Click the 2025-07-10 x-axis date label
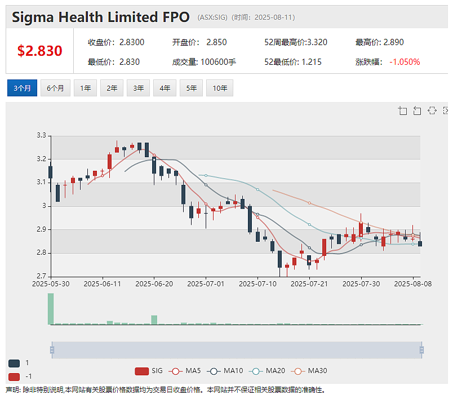The width and height of the screenshot is (453, 399). (257, 284)
